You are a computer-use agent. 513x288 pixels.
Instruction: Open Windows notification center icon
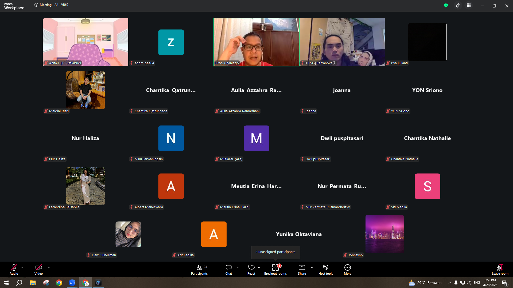click(x=504, y=283)
